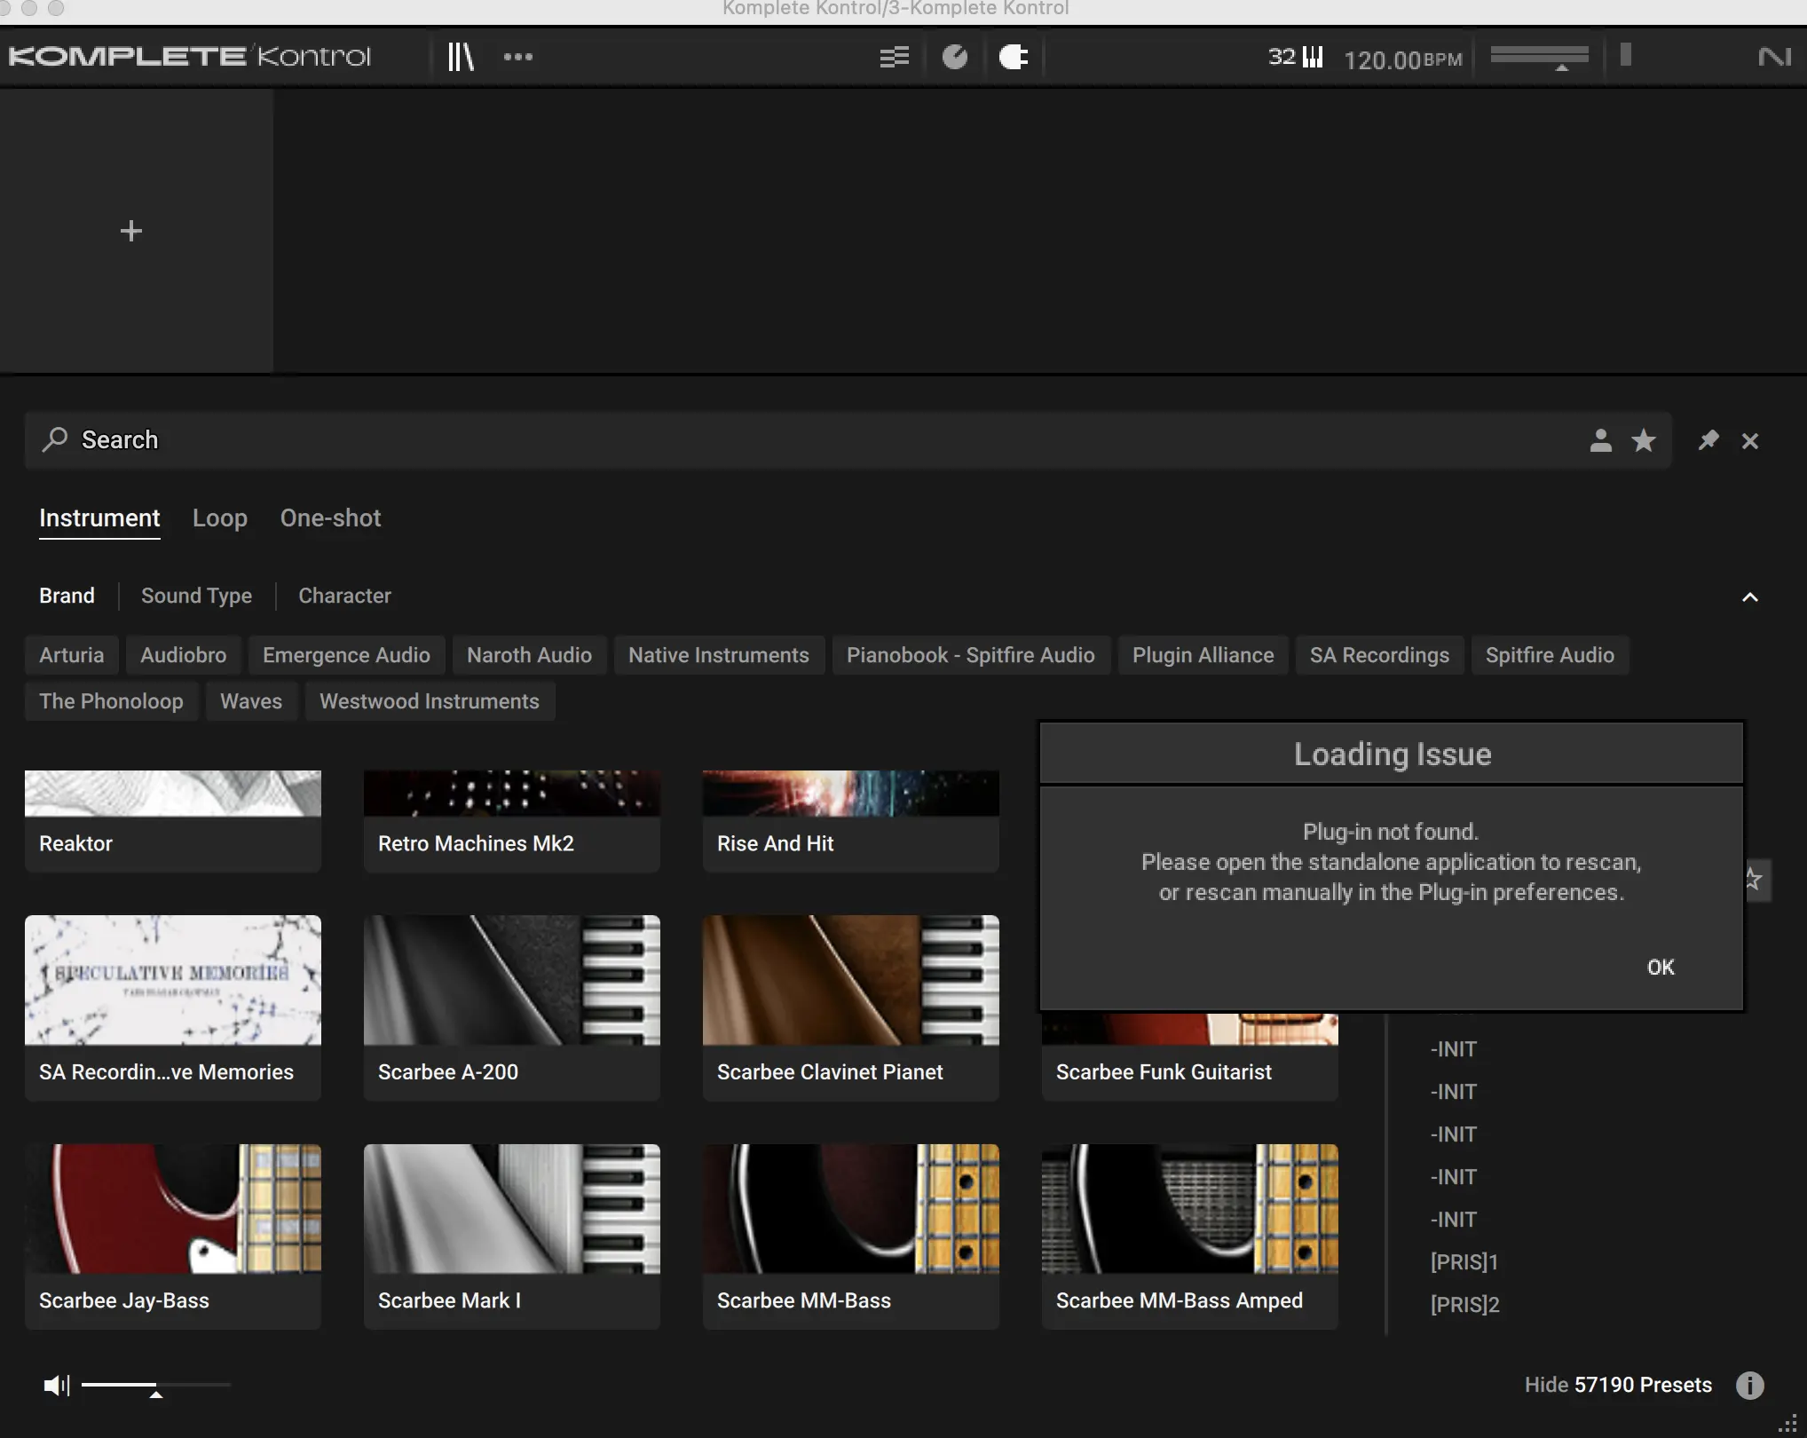Switch to the One-shot tab
This screenshot has height=1438, width=1807.
[330, 518]
